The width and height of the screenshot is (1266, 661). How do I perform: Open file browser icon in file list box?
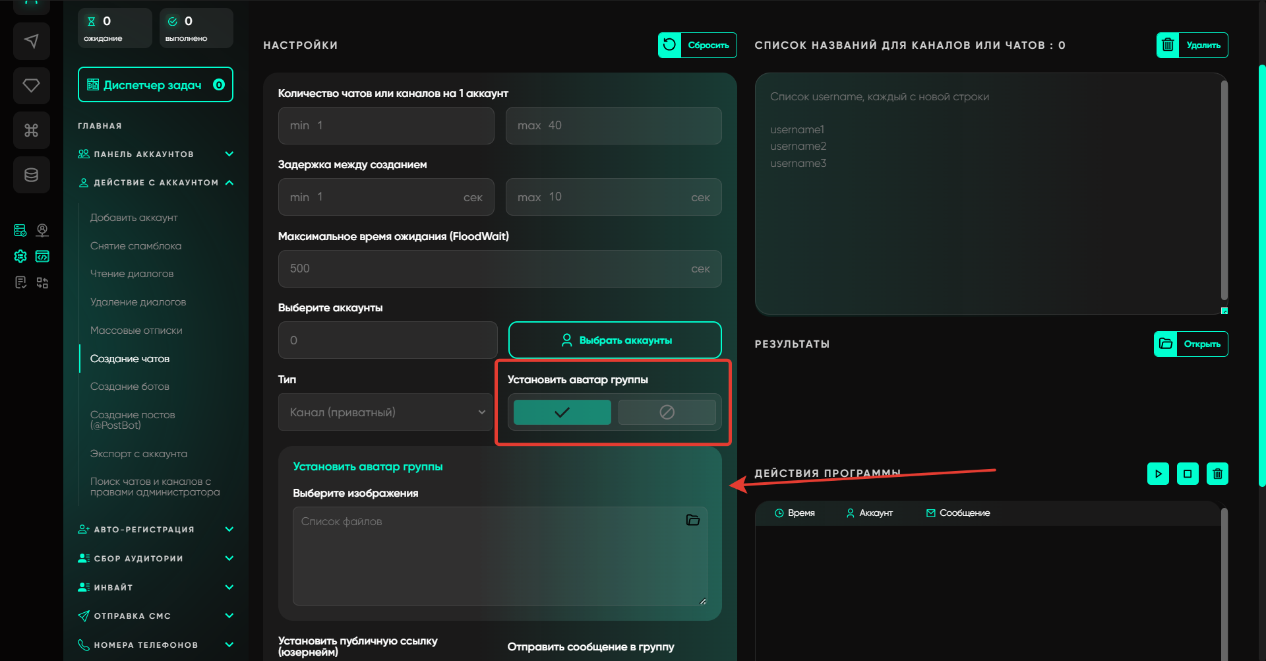point(692,520)
